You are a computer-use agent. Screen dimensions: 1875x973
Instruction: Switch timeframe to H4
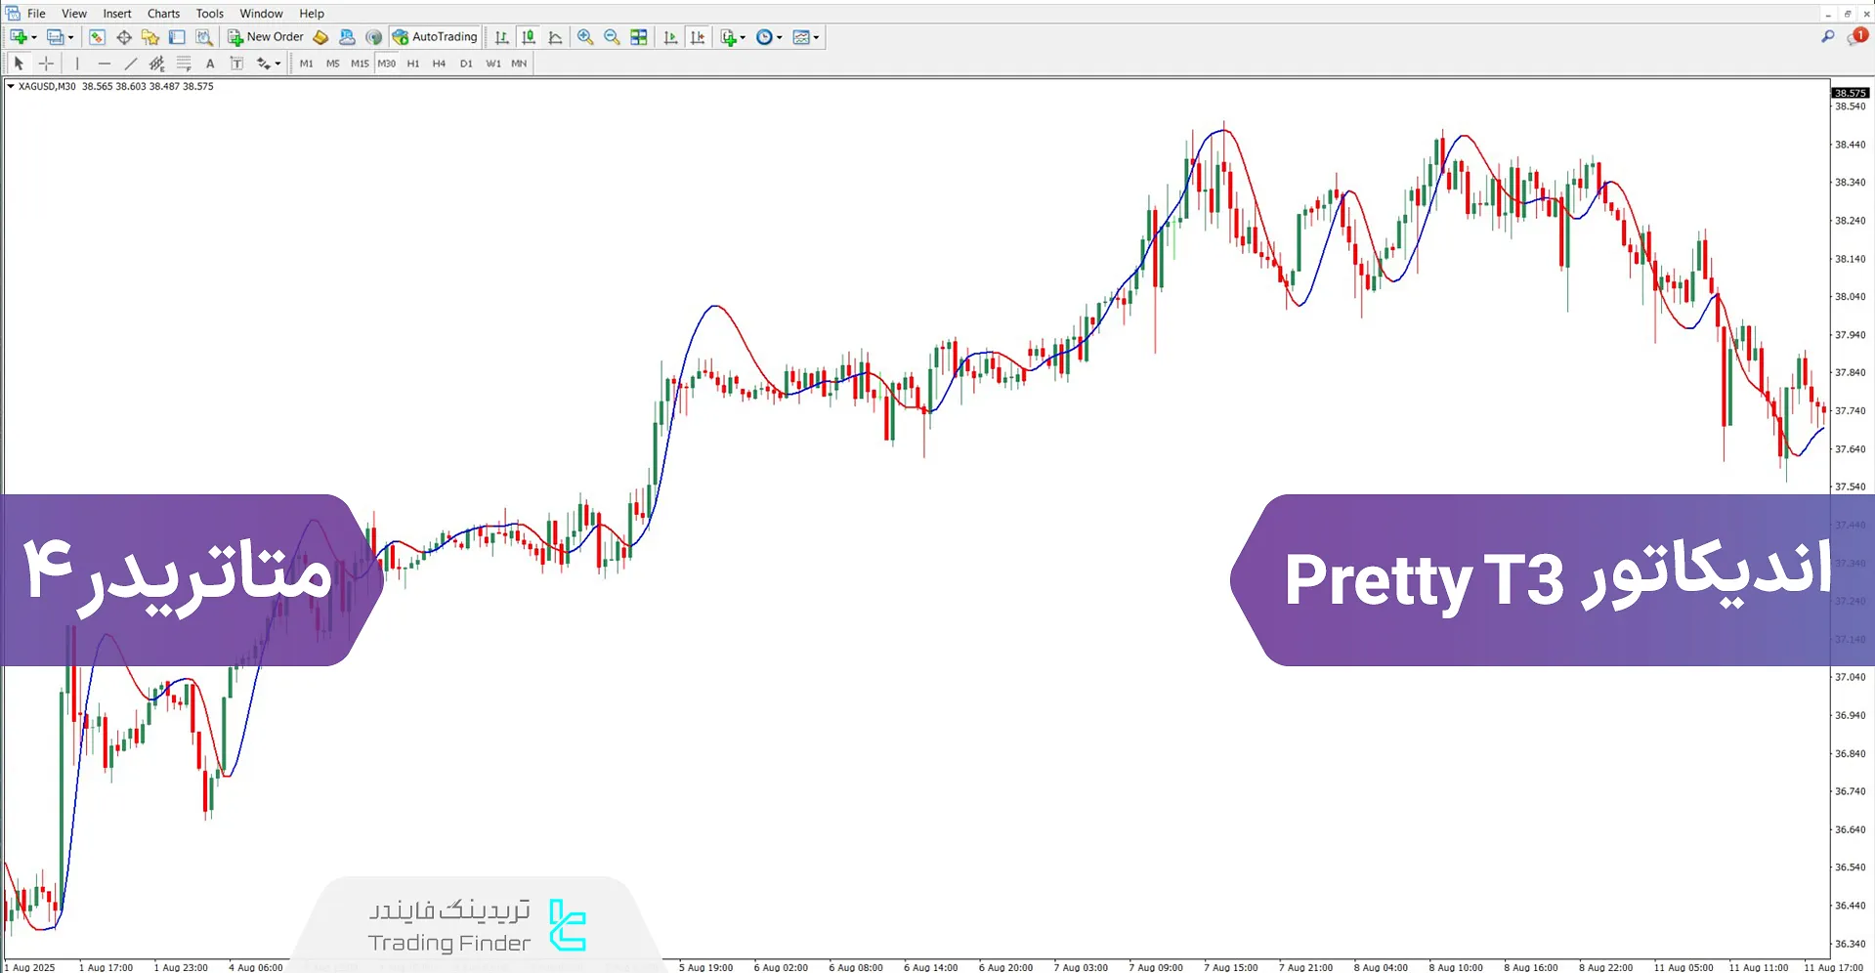[x=439, y=63]
